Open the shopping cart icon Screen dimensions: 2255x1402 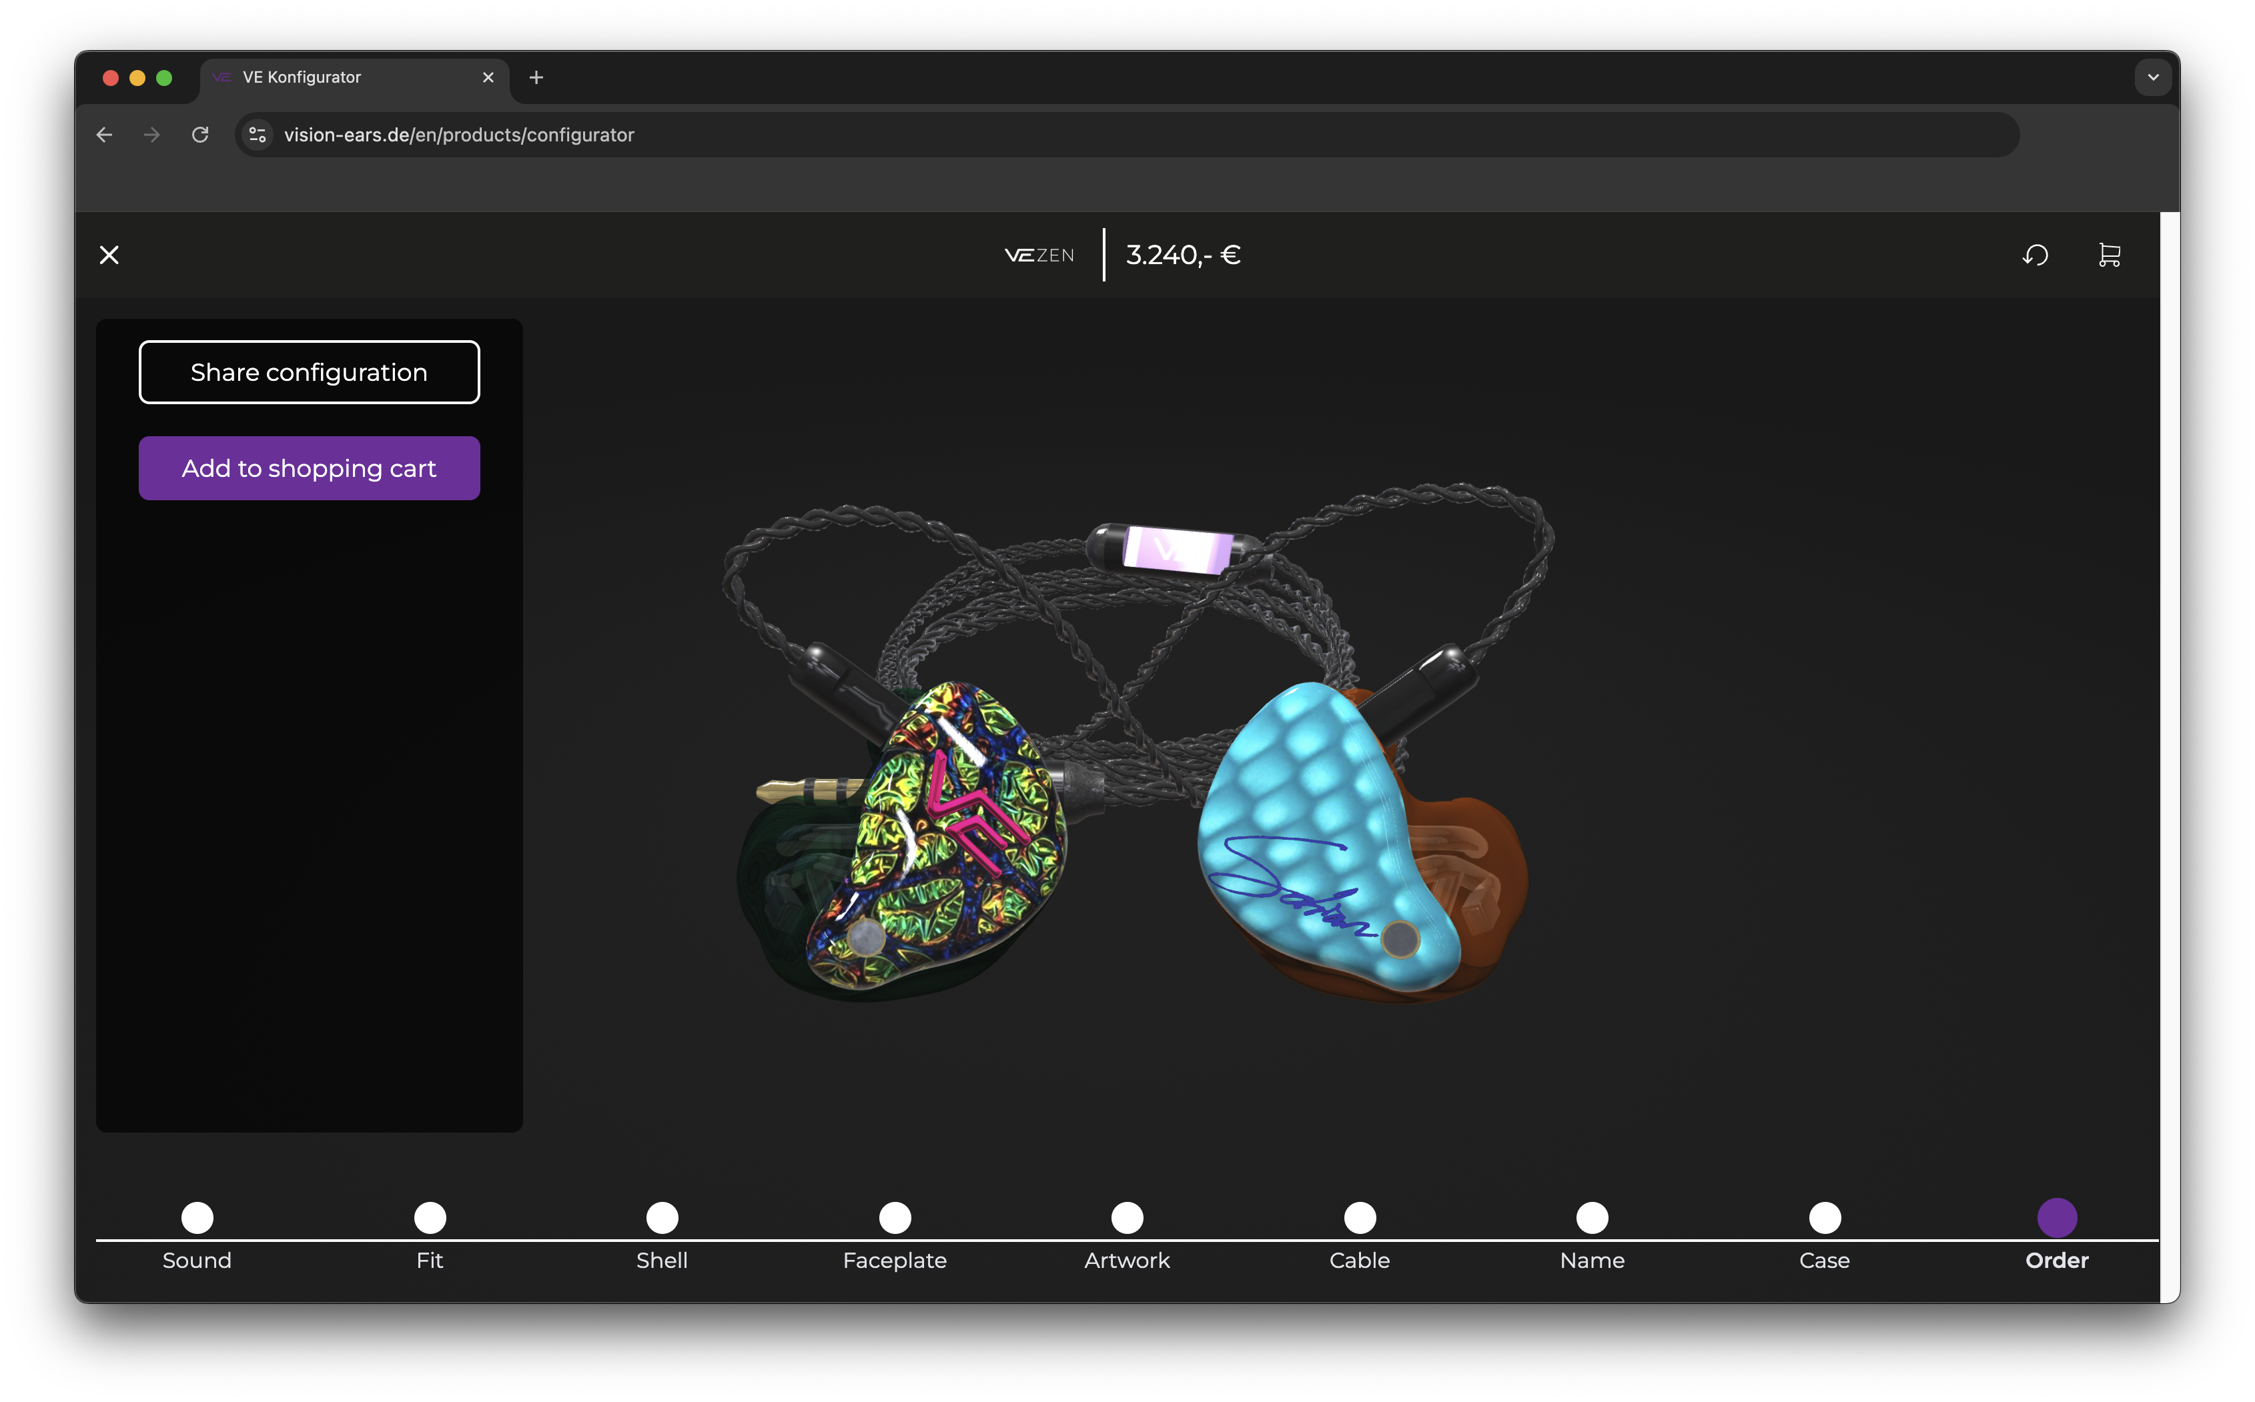coord(2110,255)
